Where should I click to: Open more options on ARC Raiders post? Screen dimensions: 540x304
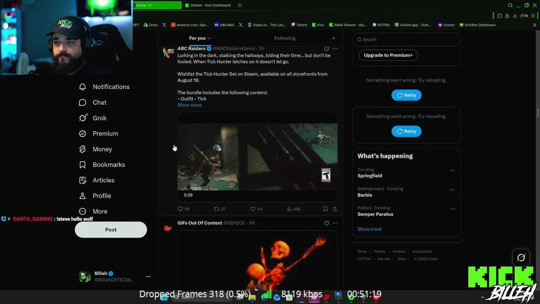point(335,49)
